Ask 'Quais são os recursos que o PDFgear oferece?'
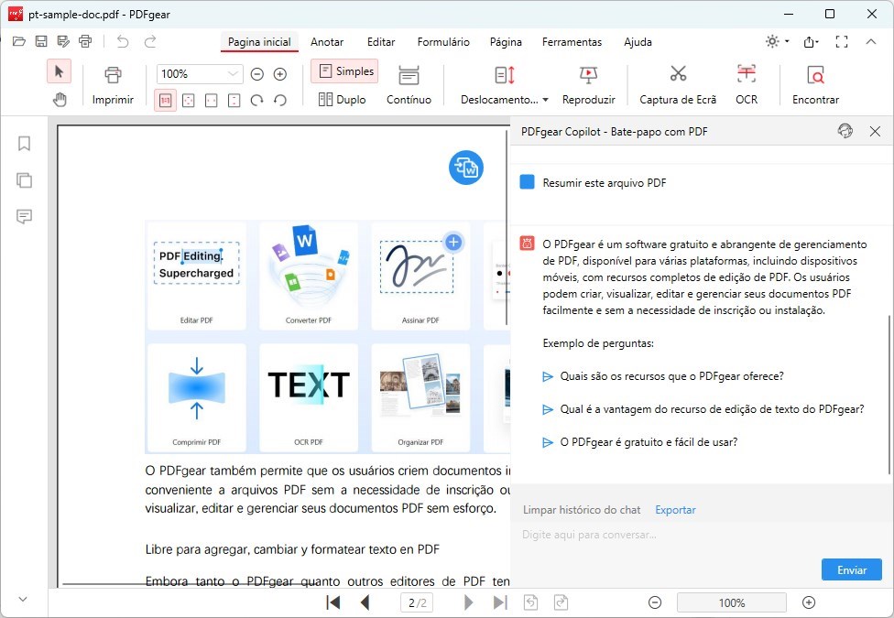This screenshot has height=618, width=894. click(671, 376)
